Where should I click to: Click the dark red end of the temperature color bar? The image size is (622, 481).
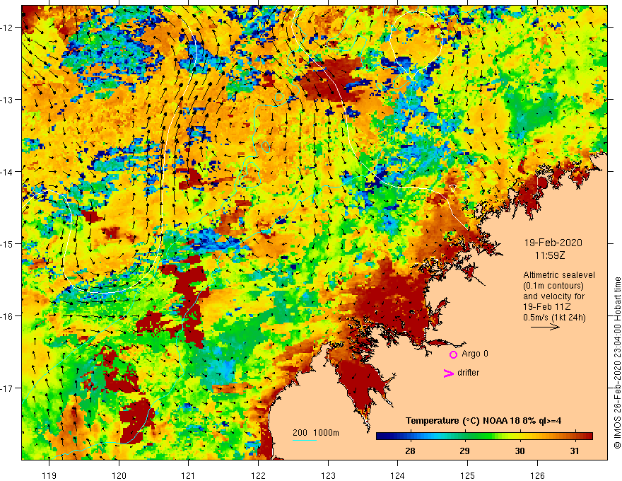coord(588,436)
